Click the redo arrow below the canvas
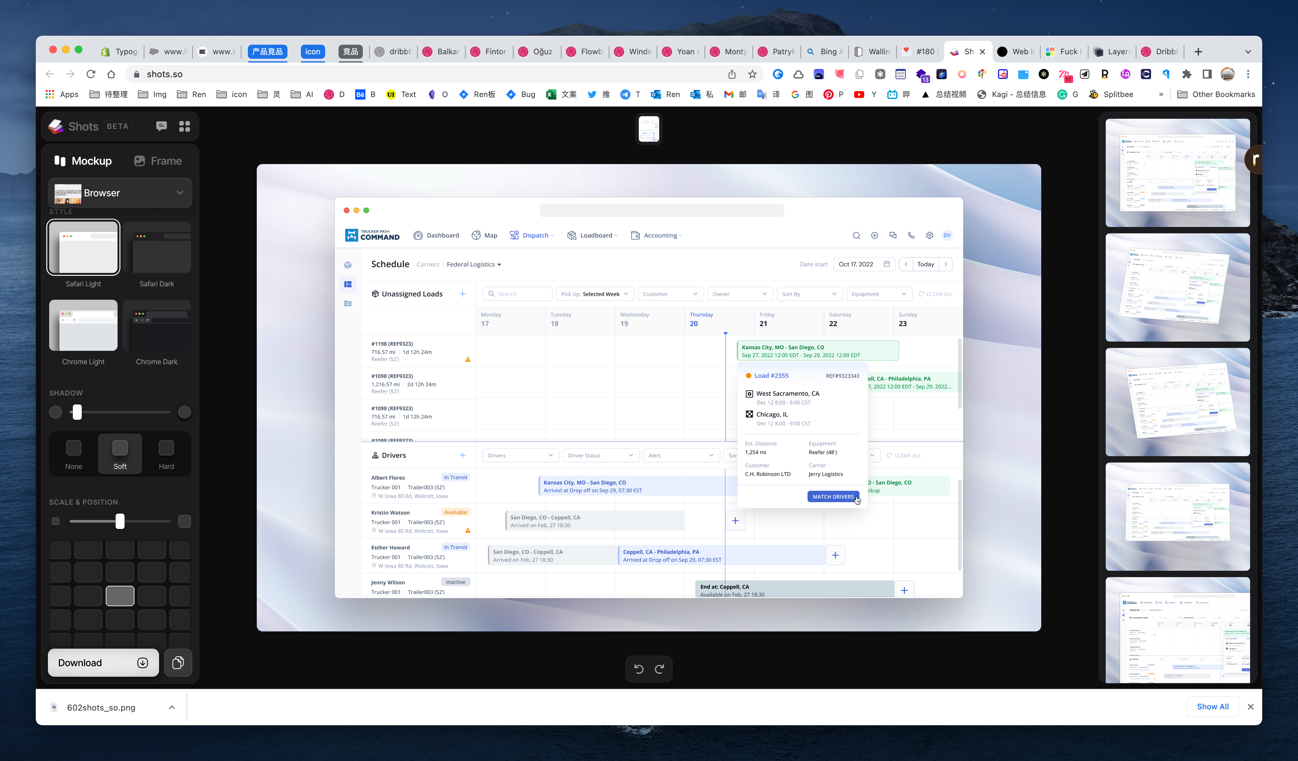The image size is (1298, 761). [x=659, y=669]
